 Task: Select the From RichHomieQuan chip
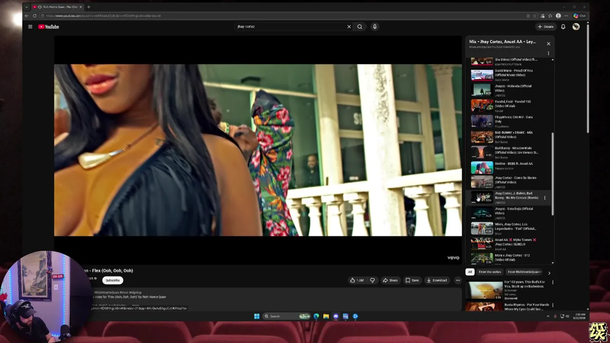click(524, 272)
